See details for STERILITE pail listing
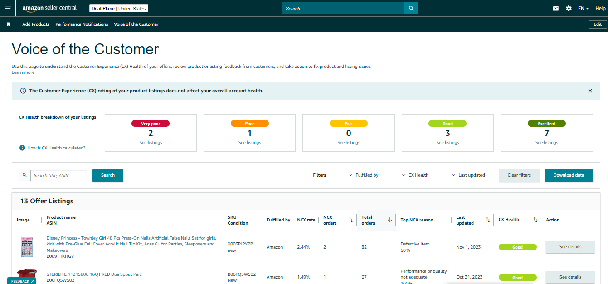Screen dimensions: 608x284 click(x=570, y=277)
